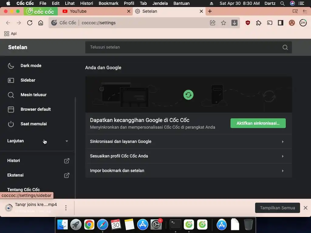Open the Bookmark menu
Screen dimensions: 311x233
(108, 3)
